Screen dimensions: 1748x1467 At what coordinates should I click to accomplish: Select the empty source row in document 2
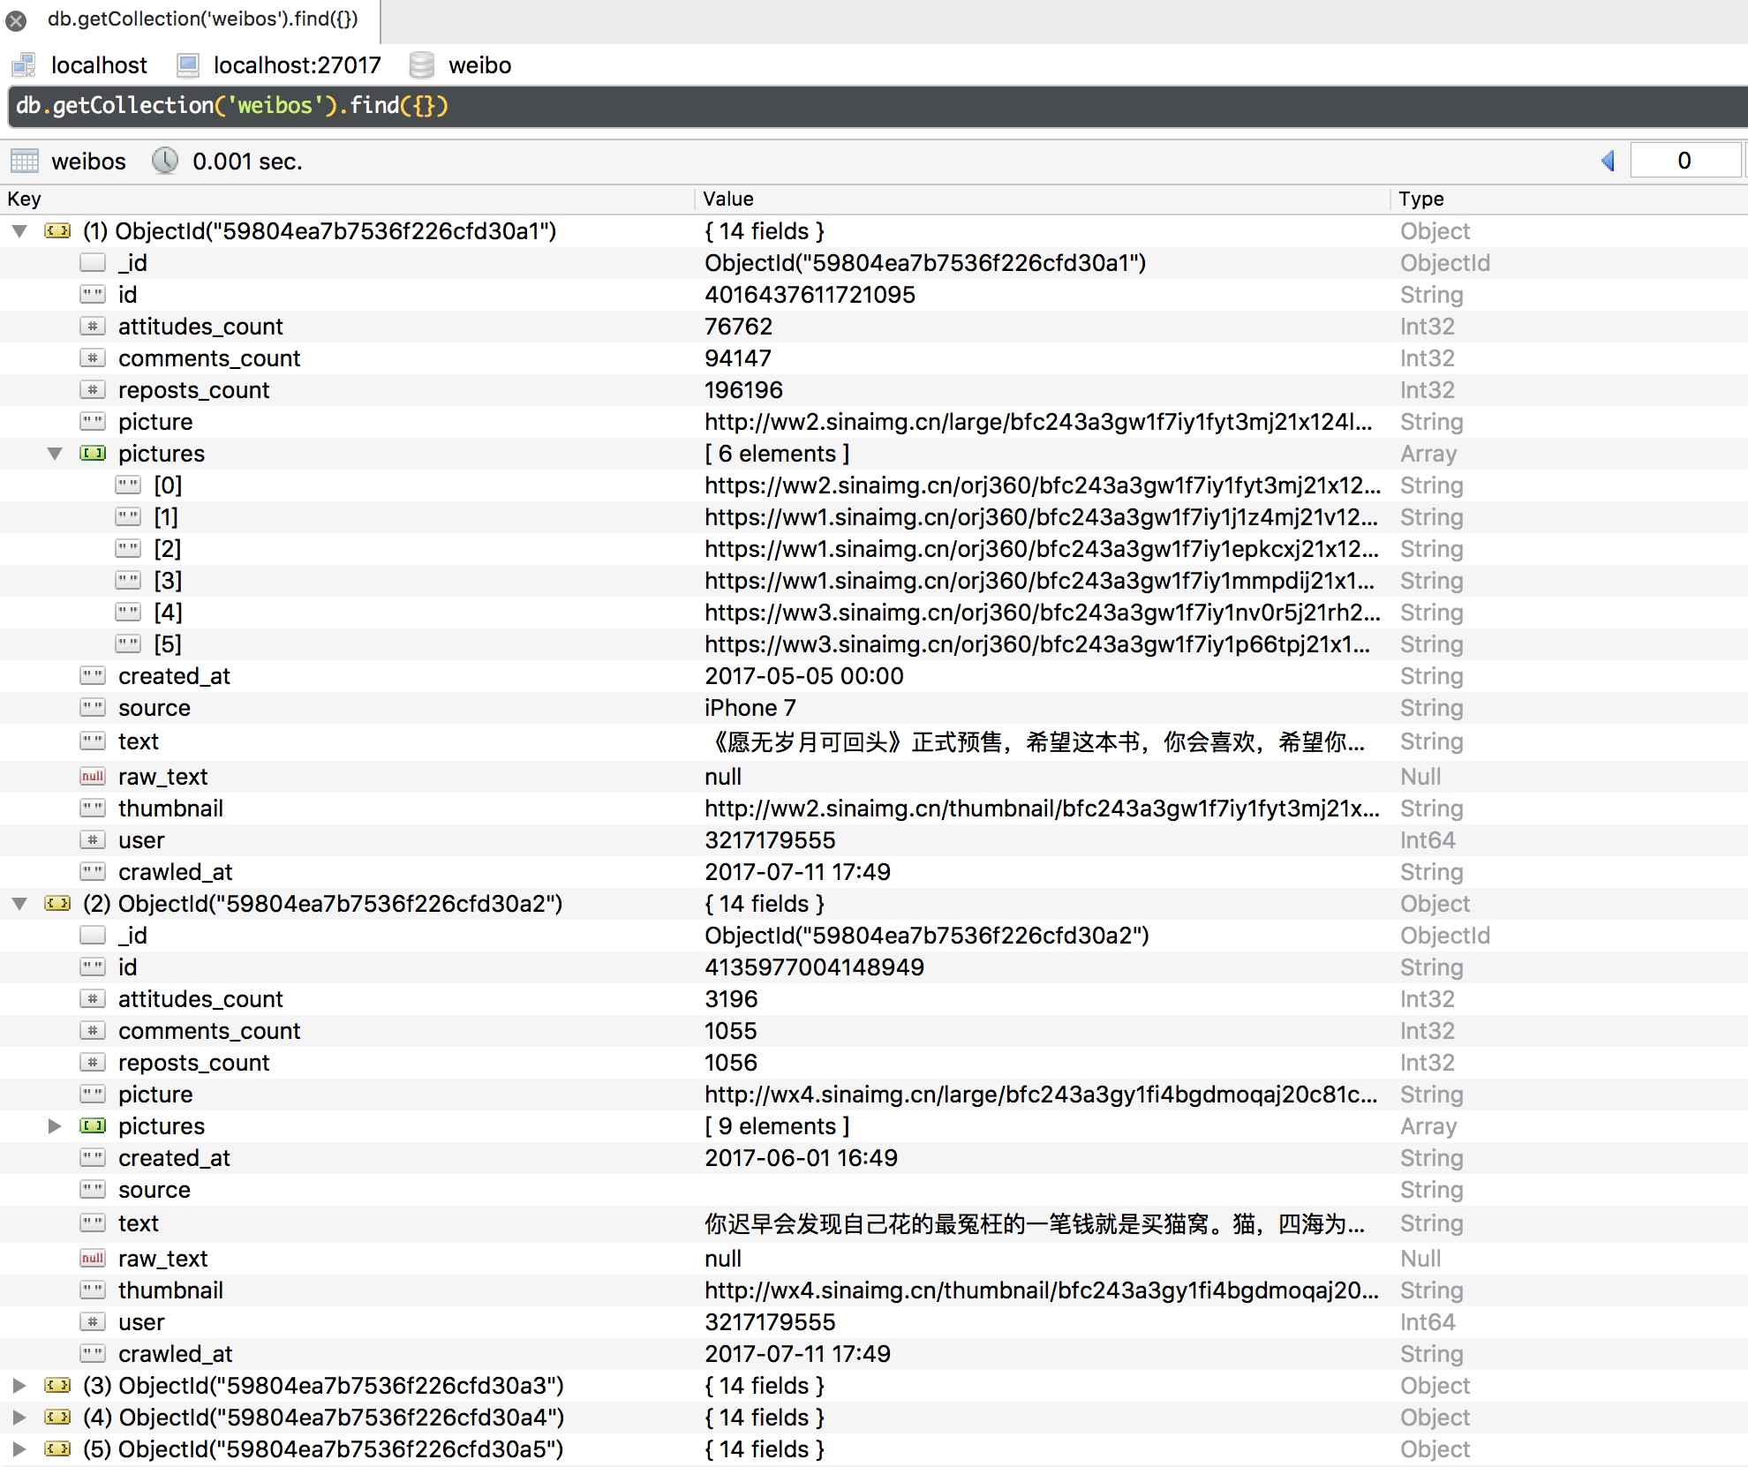click(x=874, y=1190)
